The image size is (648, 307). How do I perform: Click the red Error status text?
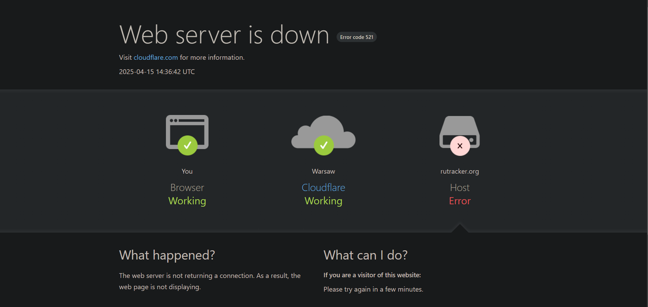coord(460,201)
